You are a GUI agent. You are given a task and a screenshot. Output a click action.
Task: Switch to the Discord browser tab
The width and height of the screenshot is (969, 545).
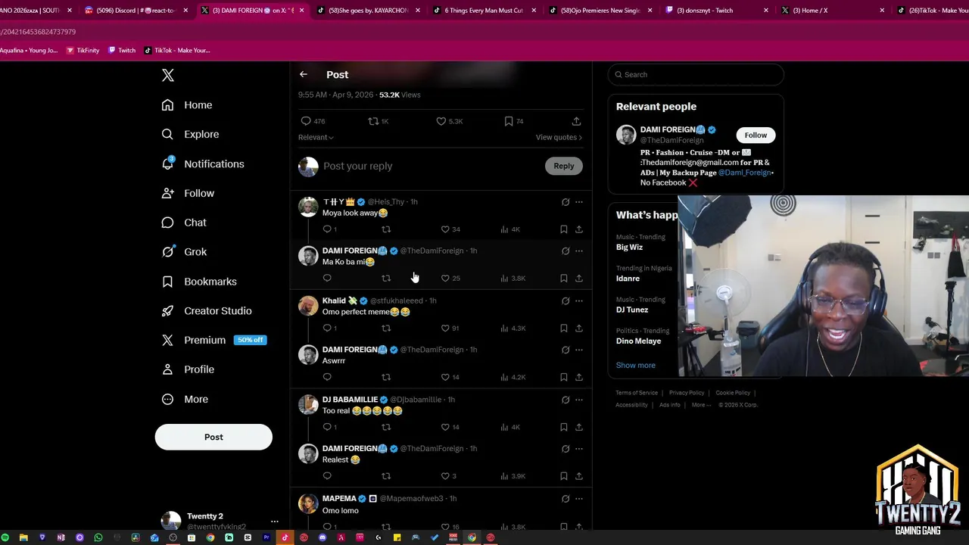pos(136,11)
